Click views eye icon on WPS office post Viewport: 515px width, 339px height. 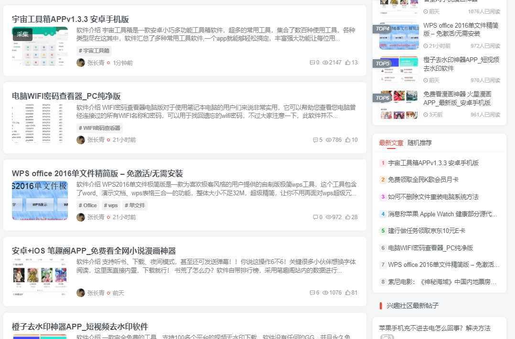(329, 217)
